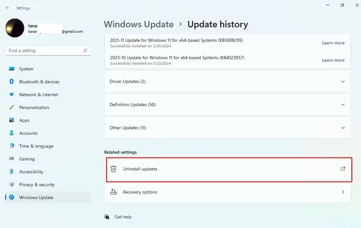Click the search magnifier in Find a setting
Viewport: 361px width, 228px height.
coord(85,51)
